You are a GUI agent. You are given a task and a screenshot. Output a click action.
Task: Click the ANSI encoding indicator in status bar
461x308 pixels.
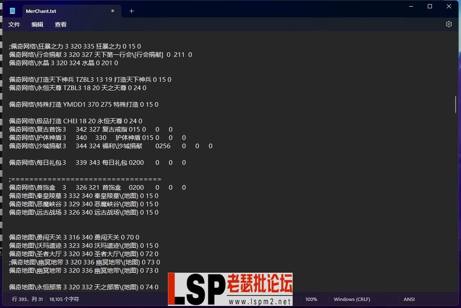coord(409,299)
